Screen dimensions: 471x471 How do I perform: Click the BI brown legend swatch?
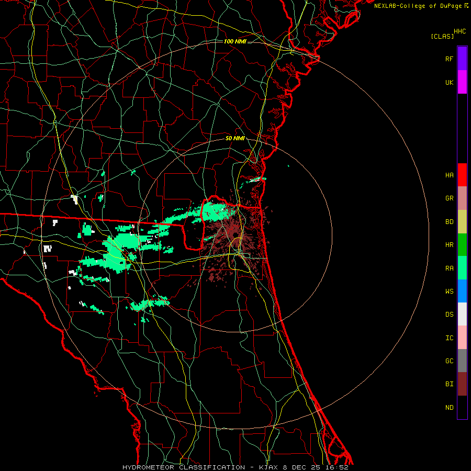pyautogui.click(x=462, y=384)
